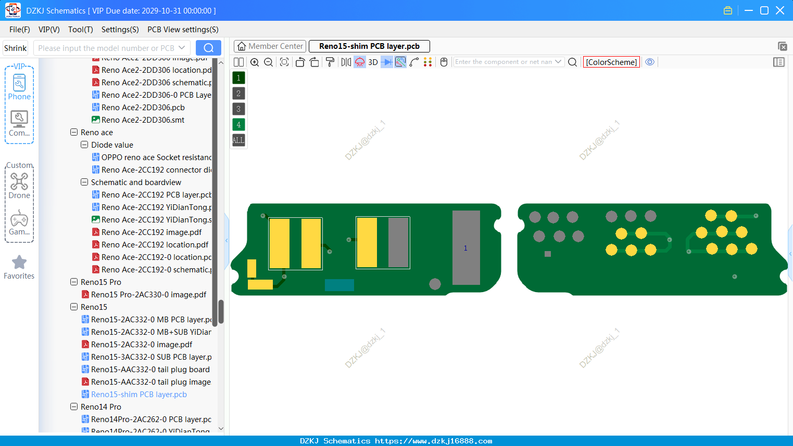Toggle the diode symbol tool

[x=387, y=62]
